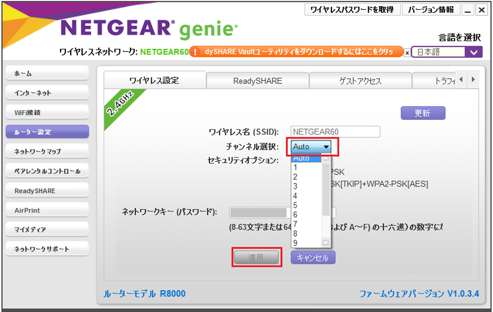Viewport: 493px width, 312px height.
Task: Choose channel 7 from the list
Action: click(x=306, y=224)
